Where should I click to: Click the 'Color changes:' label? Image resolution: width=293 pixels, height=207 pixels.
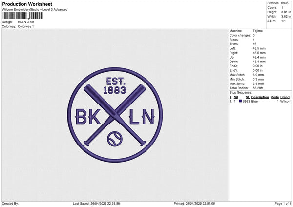click(240, 35)
